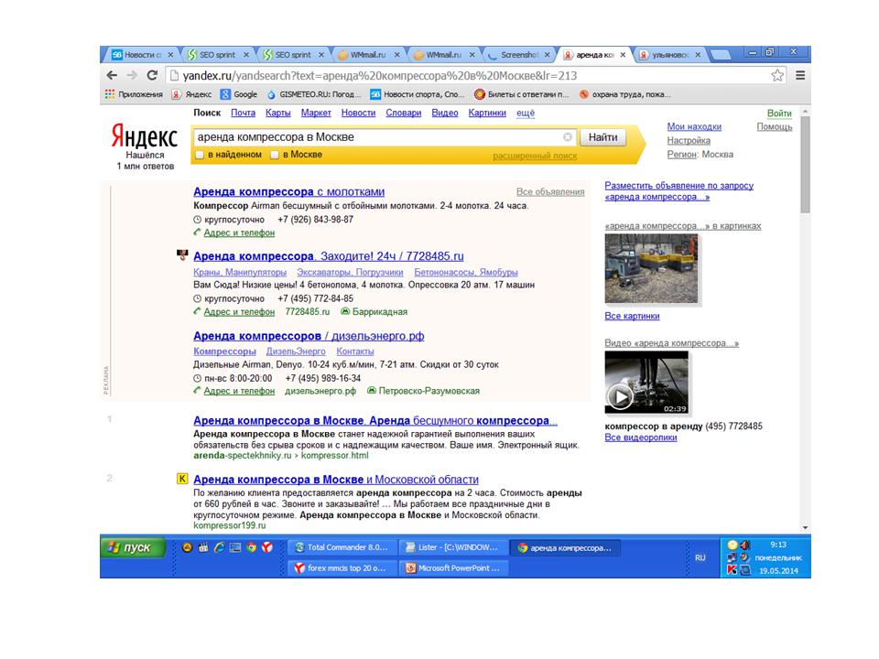
Task: Switch to the first SEO sprint tab
Action: tap(218, 54)
